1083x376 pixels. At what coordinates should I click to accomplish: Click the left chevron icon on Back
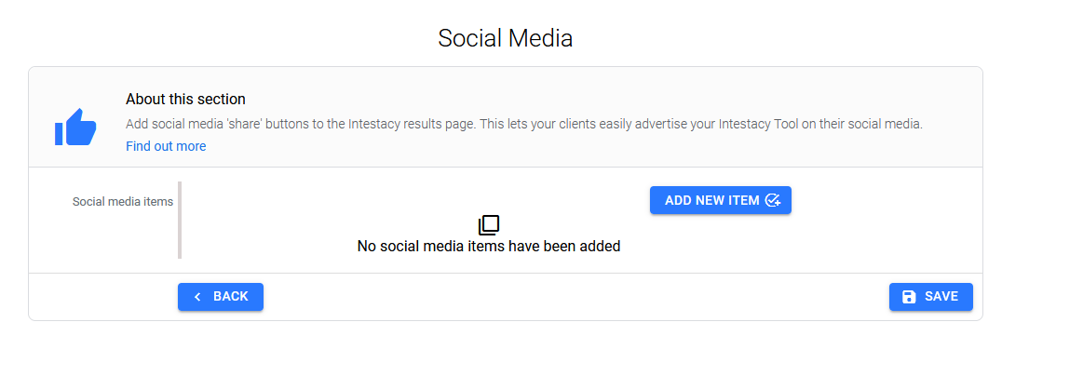pyautogui.click(x=197, y=297)
